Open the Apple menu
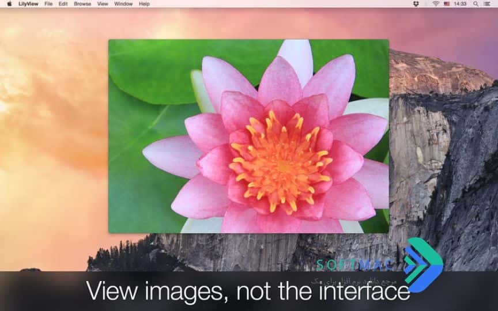The height and width of the screenshot is (311, 498). (9, 4)
